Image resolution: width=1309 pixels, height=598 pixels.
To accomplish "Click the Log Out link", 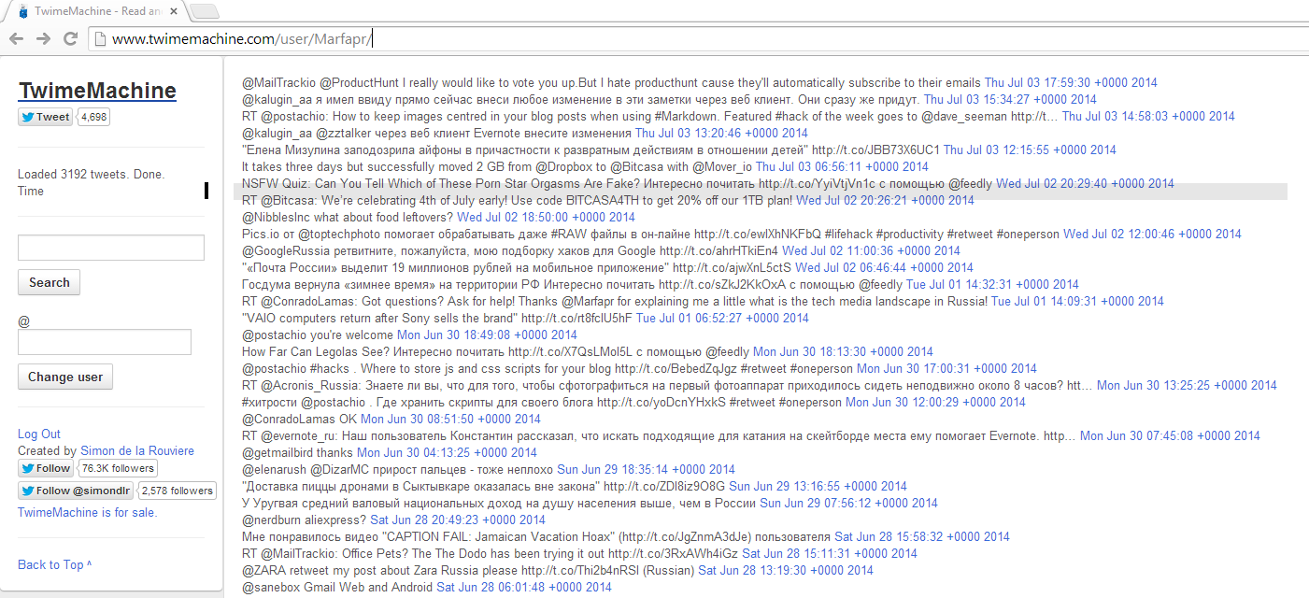I will pos(39,434).
